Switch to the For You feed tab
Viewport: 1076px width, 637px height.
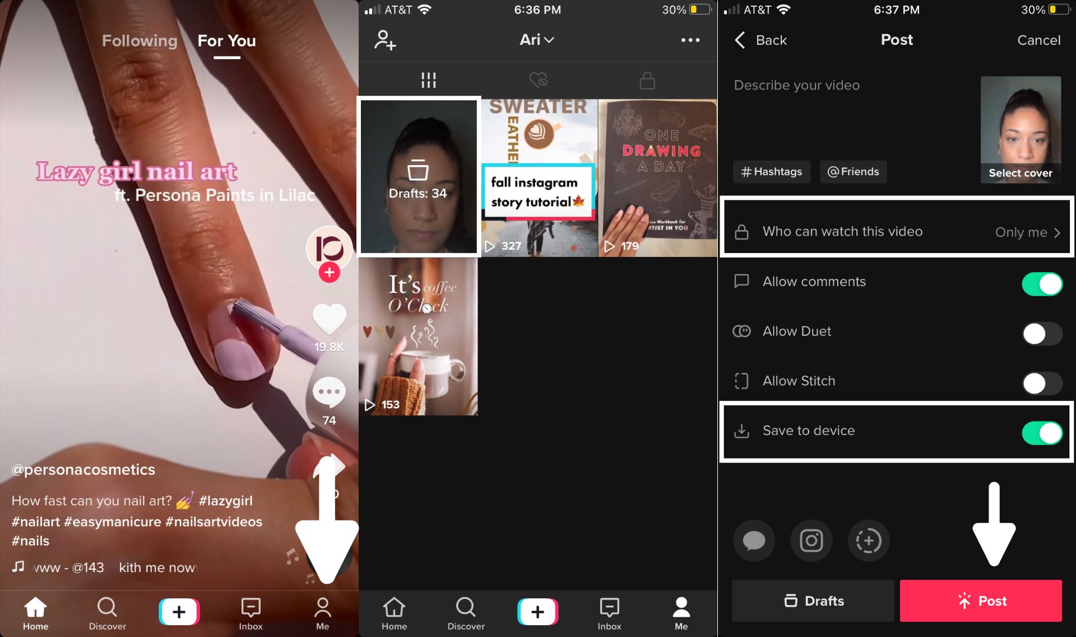[x=226, y=40]
